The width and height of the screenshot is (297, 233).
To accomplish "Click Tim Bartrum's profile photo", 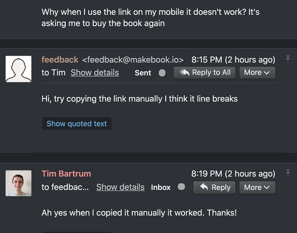I will (18, 183).
